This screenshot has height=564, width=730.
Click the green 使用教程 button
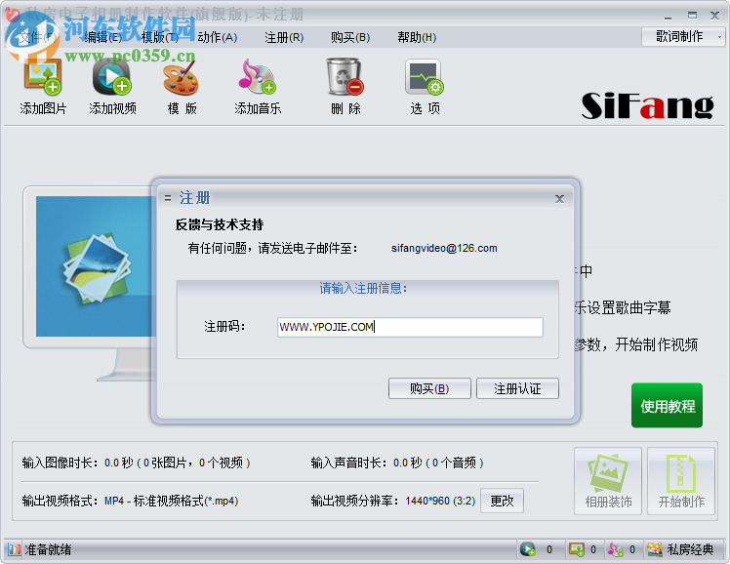667,405
